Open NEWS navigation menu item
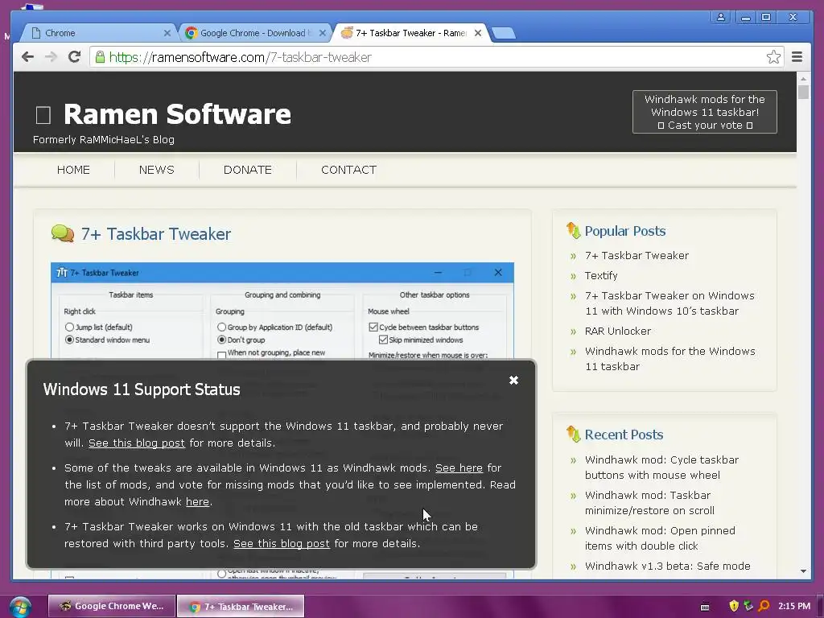 tap(157, 170)
